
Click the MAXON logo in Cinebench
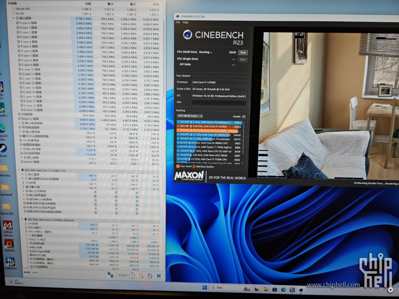(189, 176)
